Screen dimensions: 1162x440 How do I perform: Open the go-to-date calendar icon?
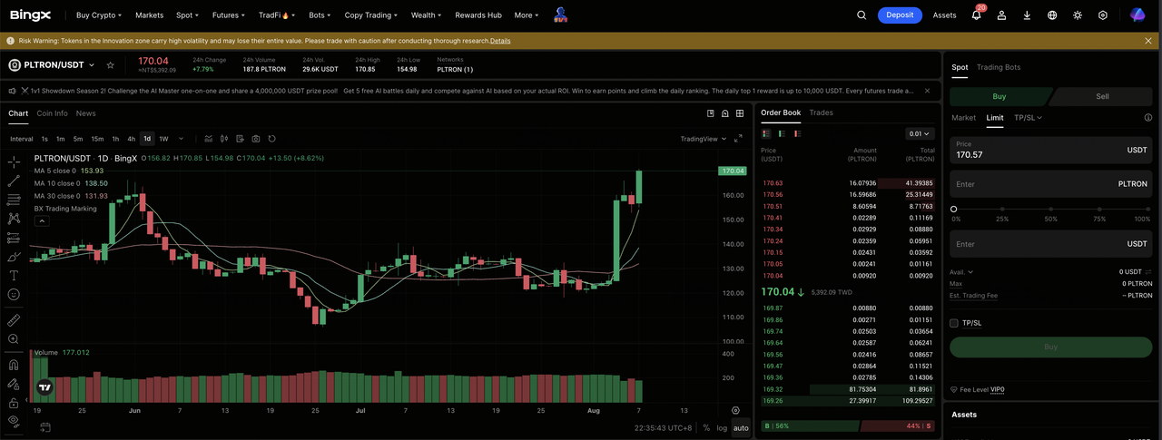[45, 427]
